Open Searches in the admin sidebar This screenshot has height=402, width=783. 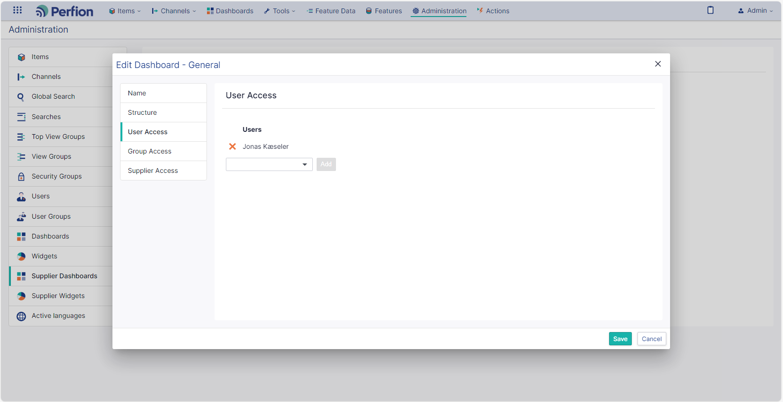[60, 117]
